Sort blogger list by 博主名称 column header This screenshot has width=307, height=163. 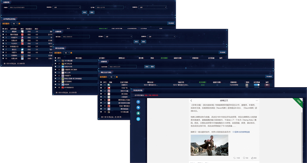click(79, 58)
